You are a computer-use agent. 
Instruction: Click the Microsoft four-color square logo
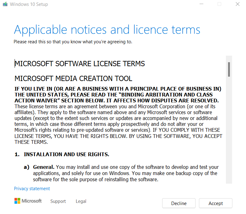click(x=18, y=201)
